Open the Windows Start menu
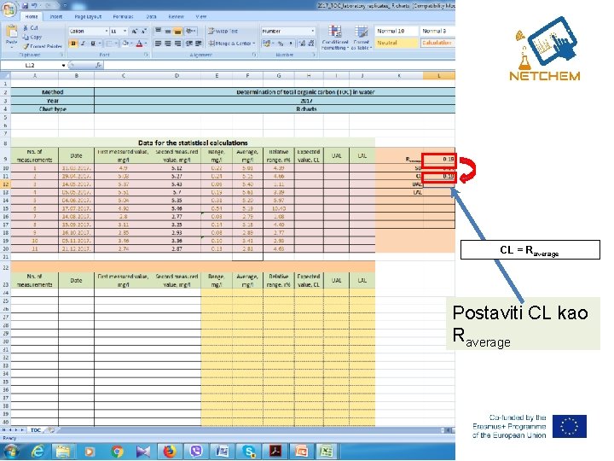614x461 pixels. pos(10,452)
